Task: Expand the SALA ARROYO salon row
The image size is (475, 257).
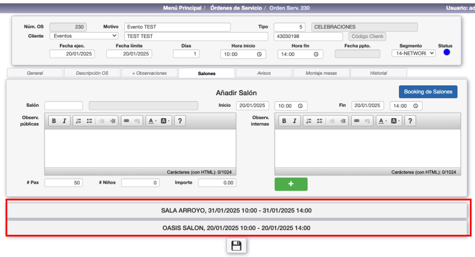Action: coord(236,211)
